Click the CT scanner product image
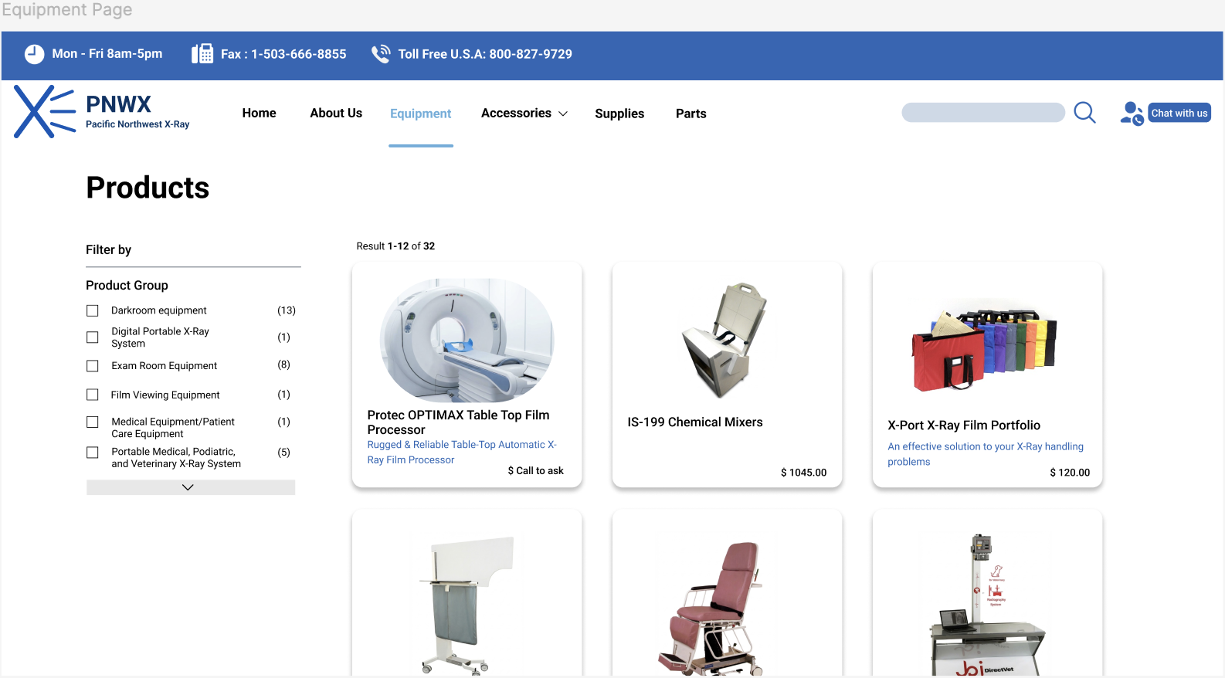Viewport: 1225px width, 678px height. [x=467, y=341]
